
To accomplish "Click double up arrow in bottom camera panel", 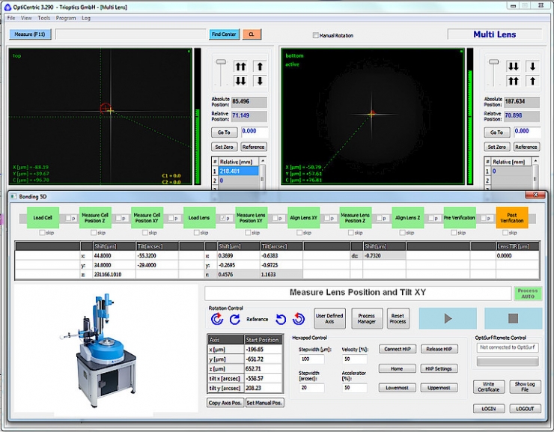I will coord(513,81).
